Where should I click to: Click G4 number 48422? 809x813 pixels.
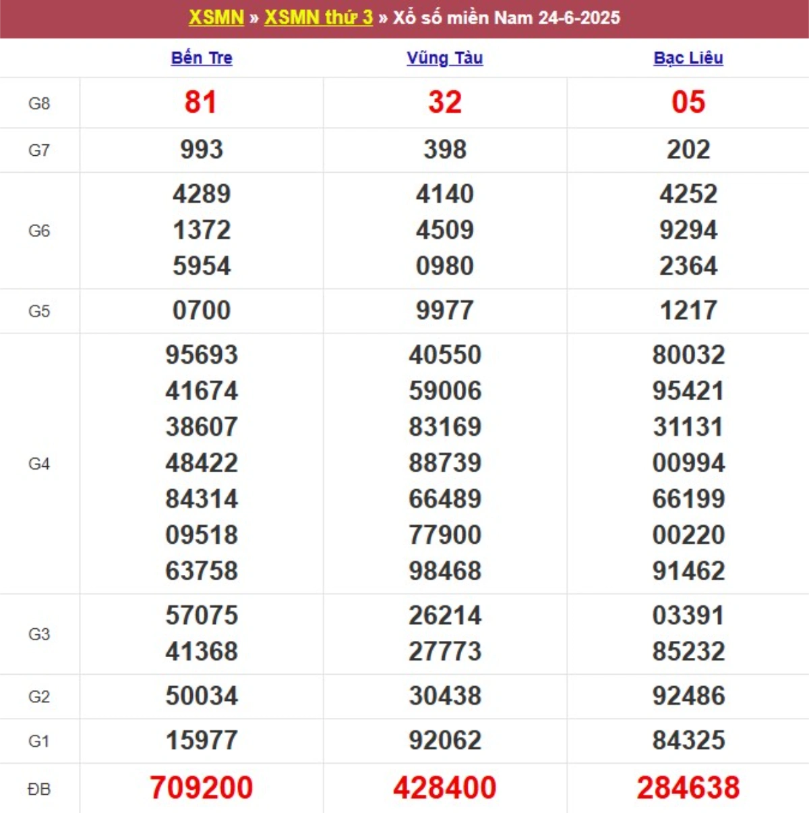coord(202,463)
